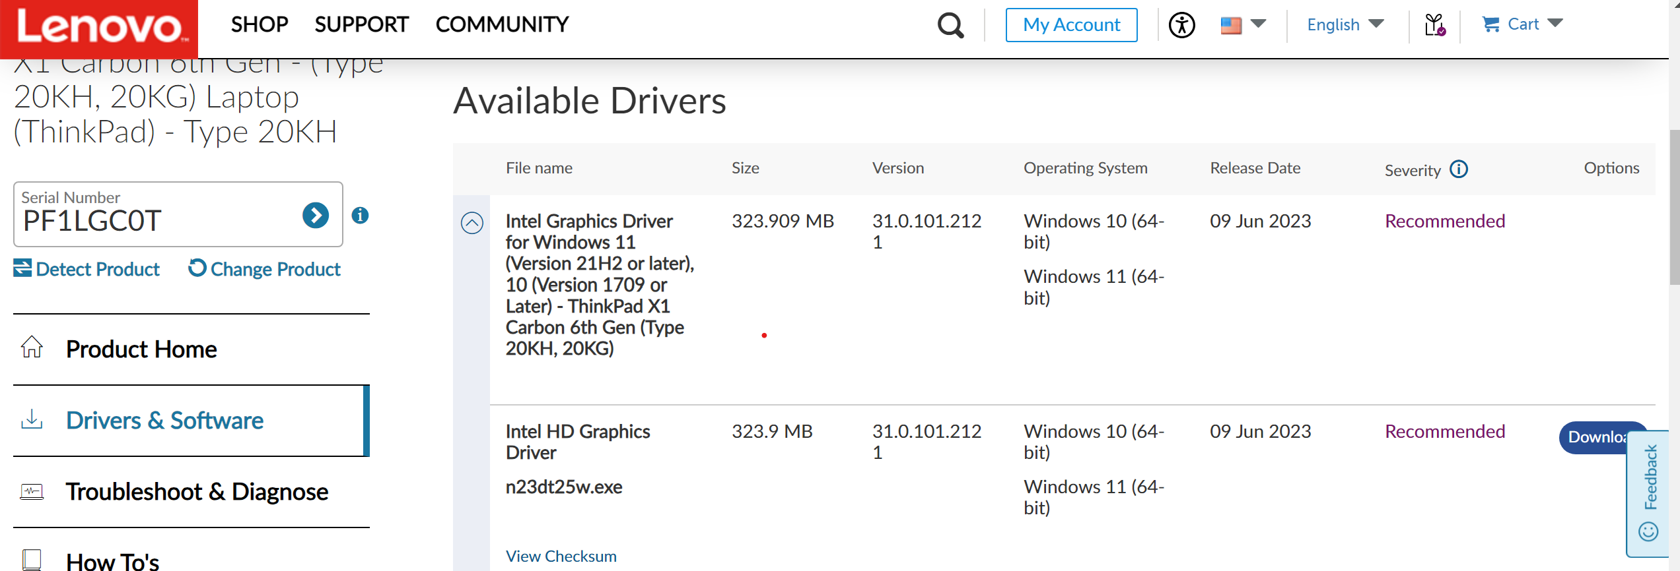Open the View Checksum link
This screenshot has height=571, width=1680.
[x=561, y=556]
